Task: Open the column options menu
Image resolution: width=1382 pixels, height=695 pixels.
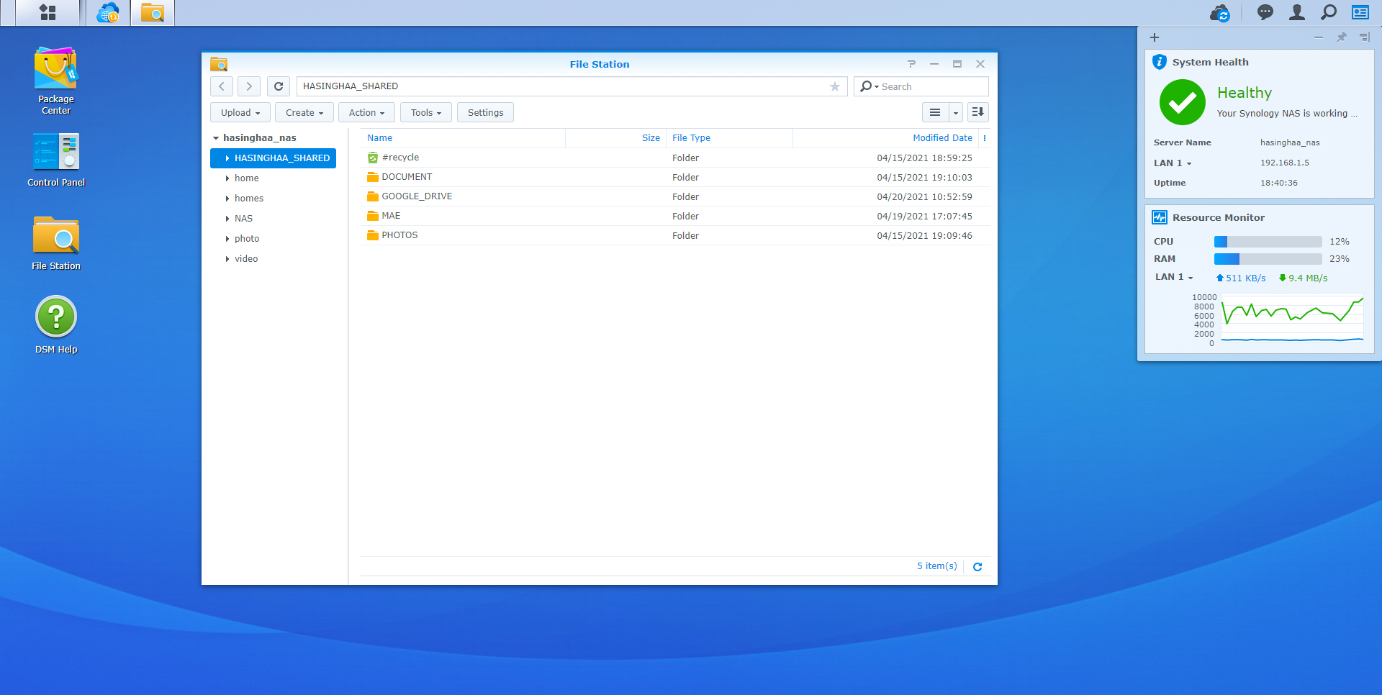Action: pos(985,138)
